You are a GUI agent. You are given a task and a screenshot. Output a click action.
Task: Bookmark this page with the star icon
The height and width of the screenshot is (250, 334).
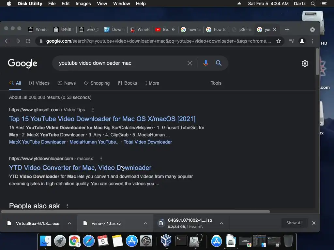click(279, 41)
